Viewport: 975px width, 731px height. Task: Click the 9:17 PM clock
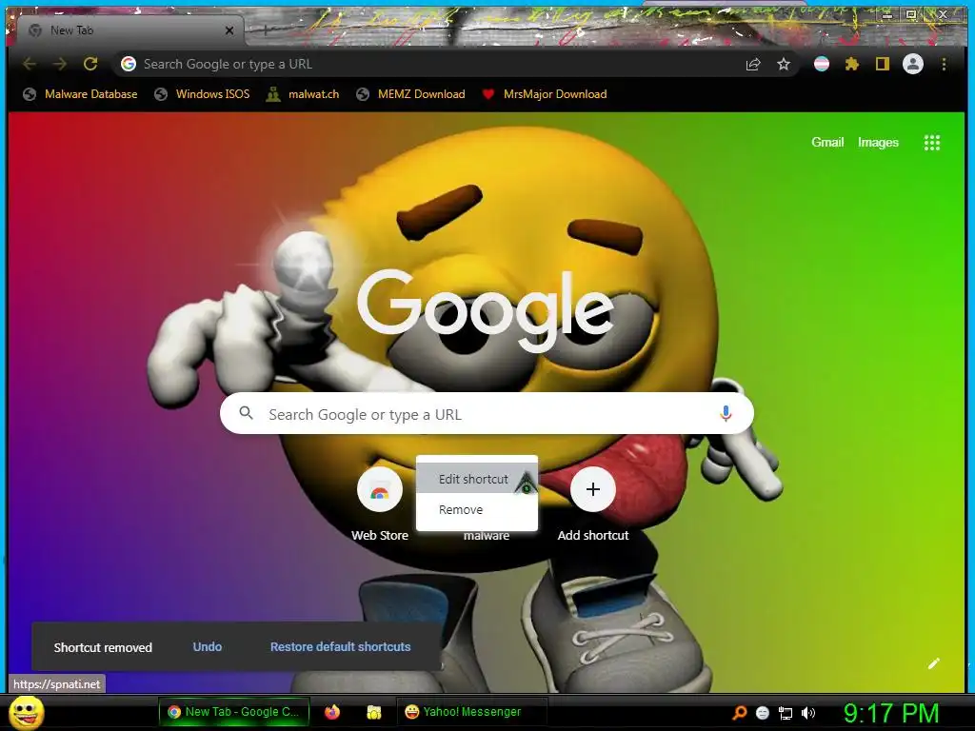click(891, 713)
